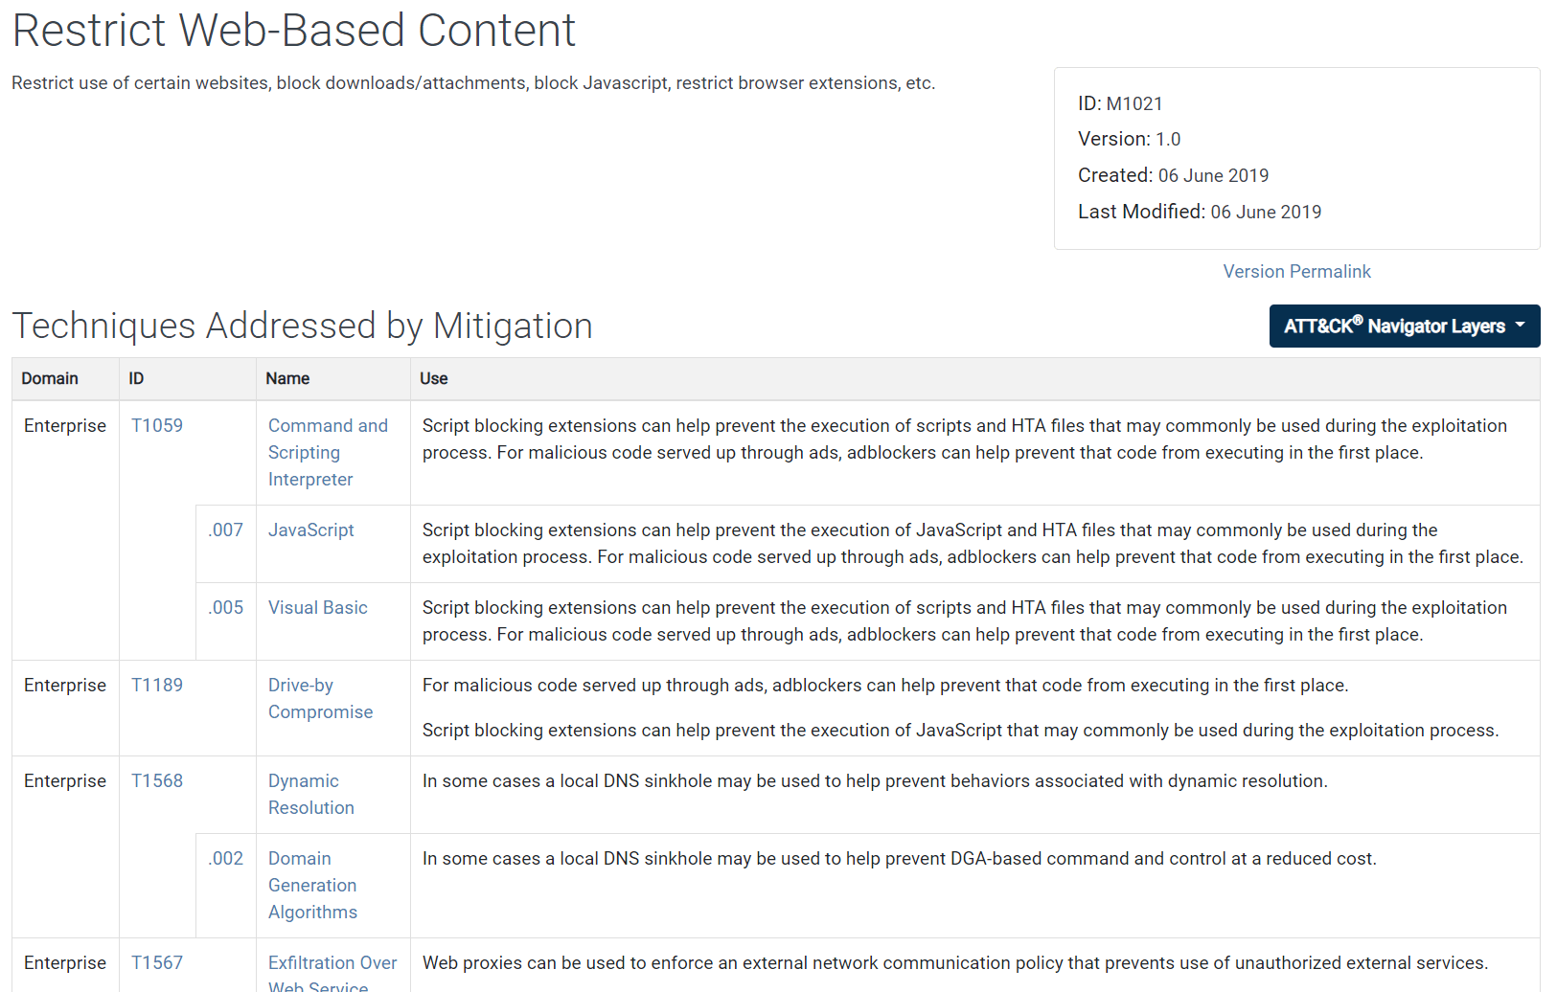Click the Dynamic Resolution technique link
This screenshot has width=1557, height=992.
coord(310,795)
